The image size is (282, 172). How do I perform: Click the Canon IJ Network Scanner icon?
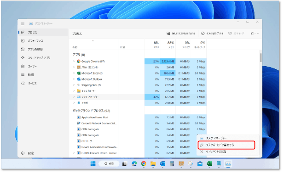(79, 123)
